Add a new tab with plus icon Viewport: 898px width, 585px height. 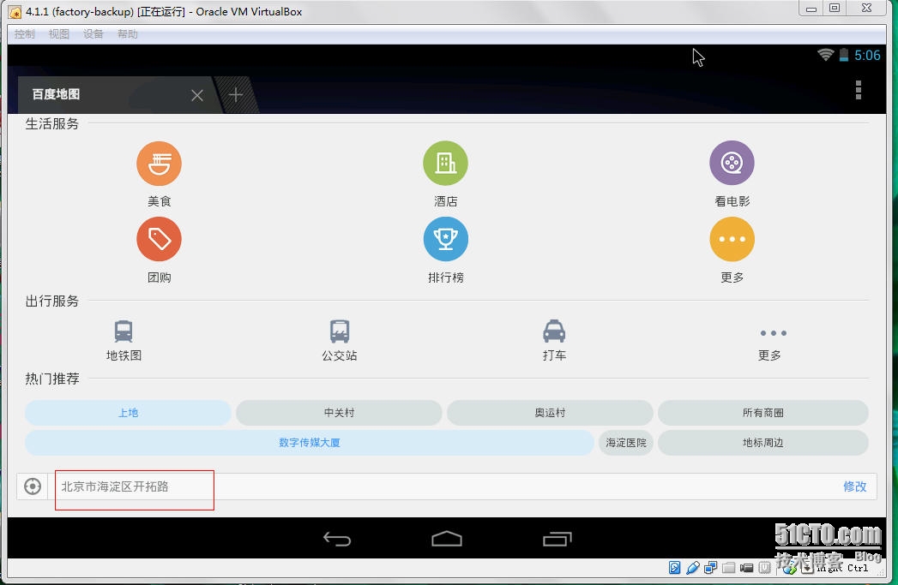[235, 94]
